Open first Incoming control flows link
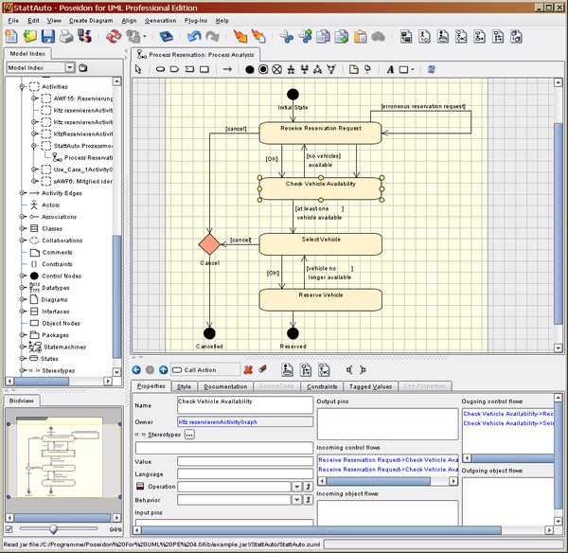 [x=388, y=460]
